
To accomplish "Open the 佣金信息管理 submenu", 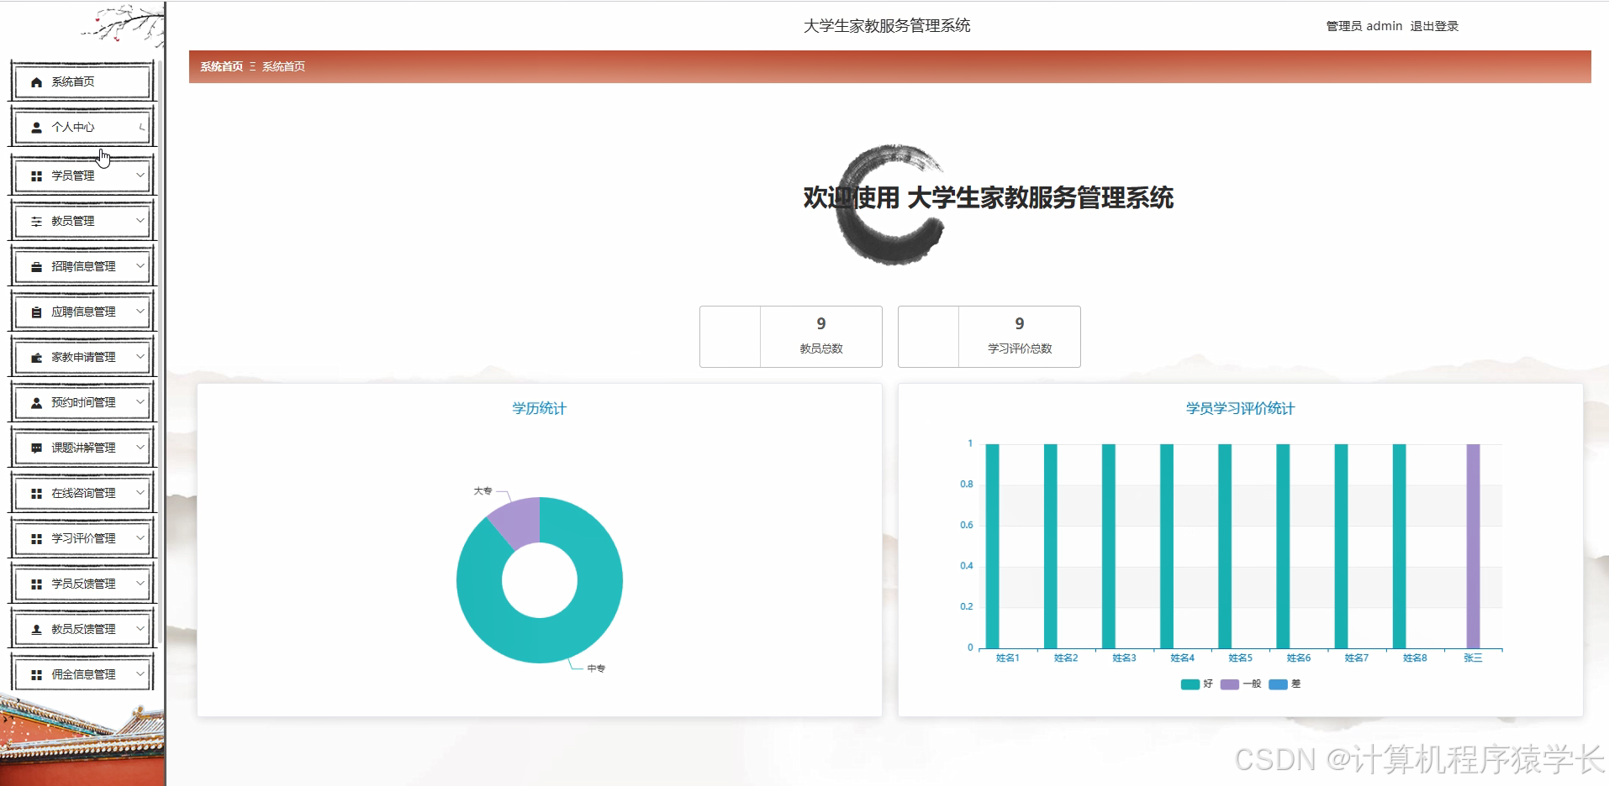I will [x=82, y=673].
